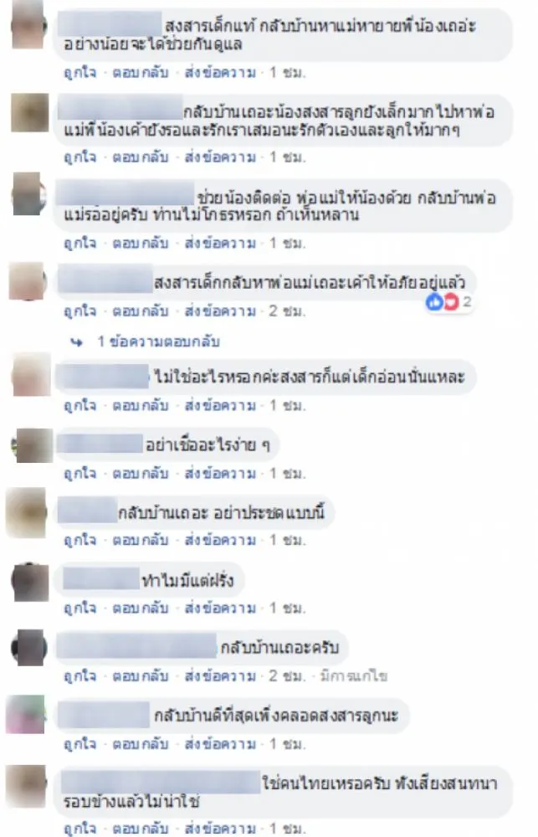Click the '1 ชม.' timestamp under last comment
The image size is (538, 837).
pyautogui.click(x=287, y=829)
